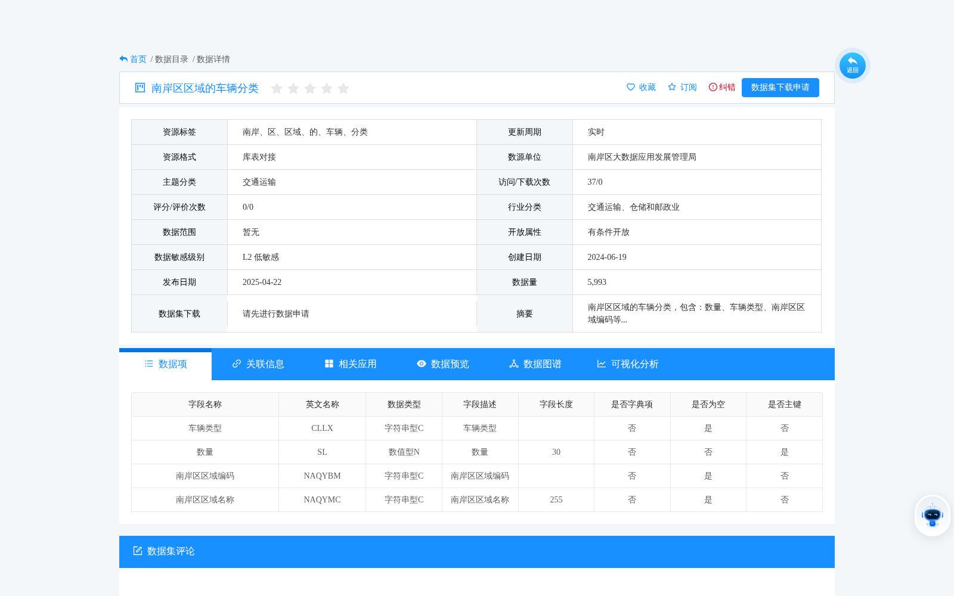The image size is (954, 596).
Task: Rate the dataset one star
Action: [277, 88]
